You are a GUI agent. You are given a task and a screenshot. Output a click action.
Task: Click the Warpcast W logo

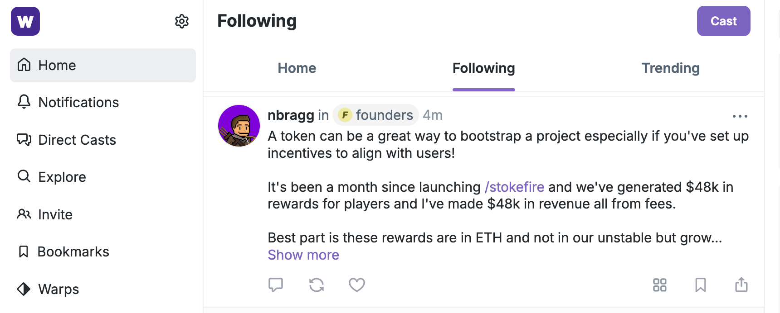[x=25, y=21]
